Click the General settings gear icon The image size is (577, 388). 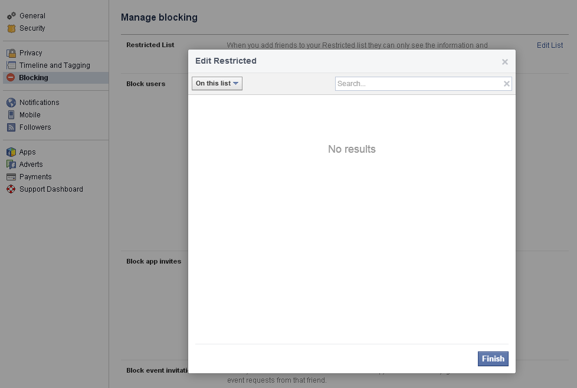tap(11, 15)
